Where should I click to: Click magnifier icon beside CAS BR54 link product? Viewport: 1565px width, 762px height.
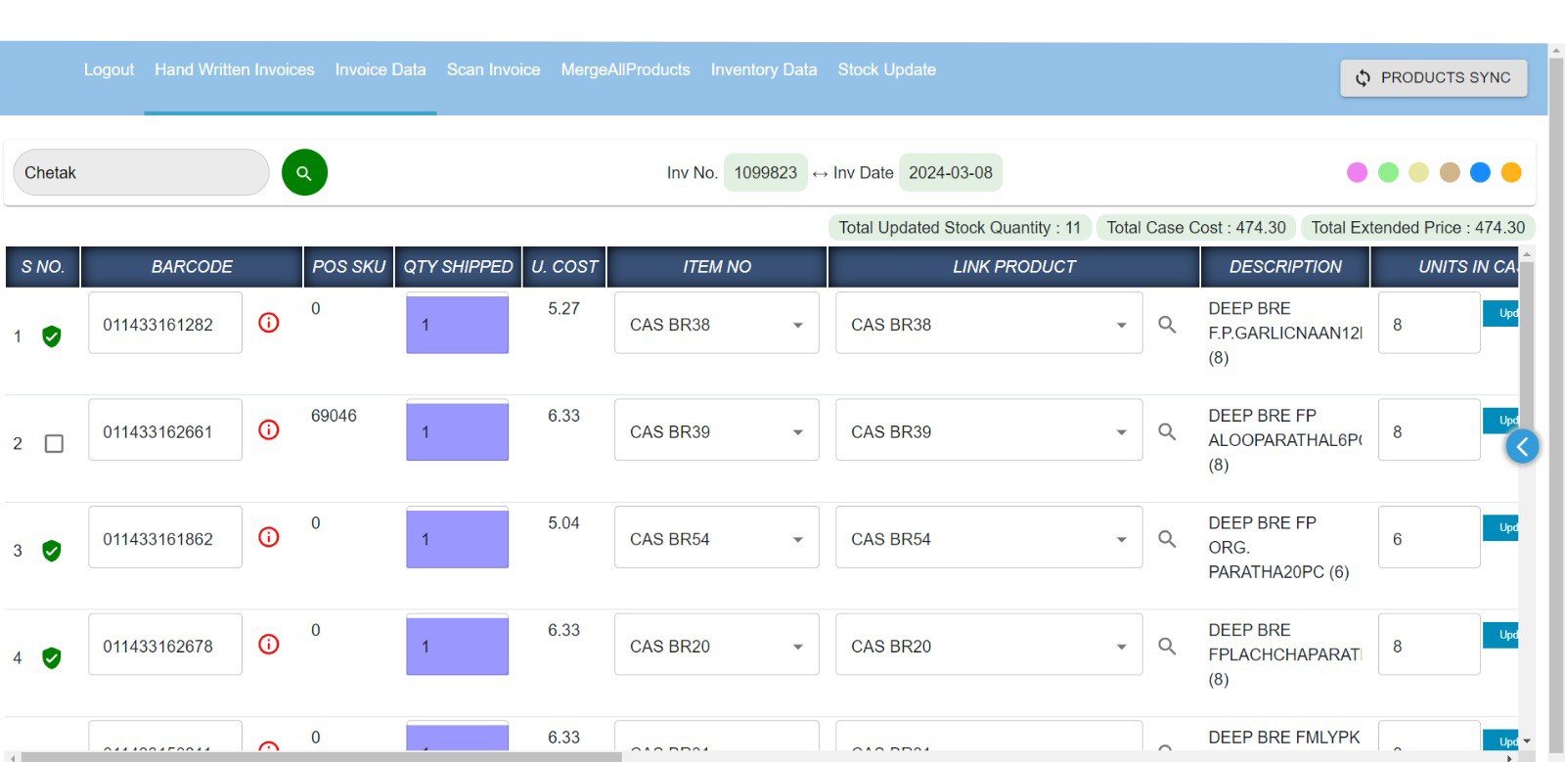(x=1167, y=538)
